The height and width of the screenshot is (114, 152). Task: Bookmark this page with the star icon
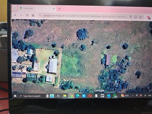[140, 17]
